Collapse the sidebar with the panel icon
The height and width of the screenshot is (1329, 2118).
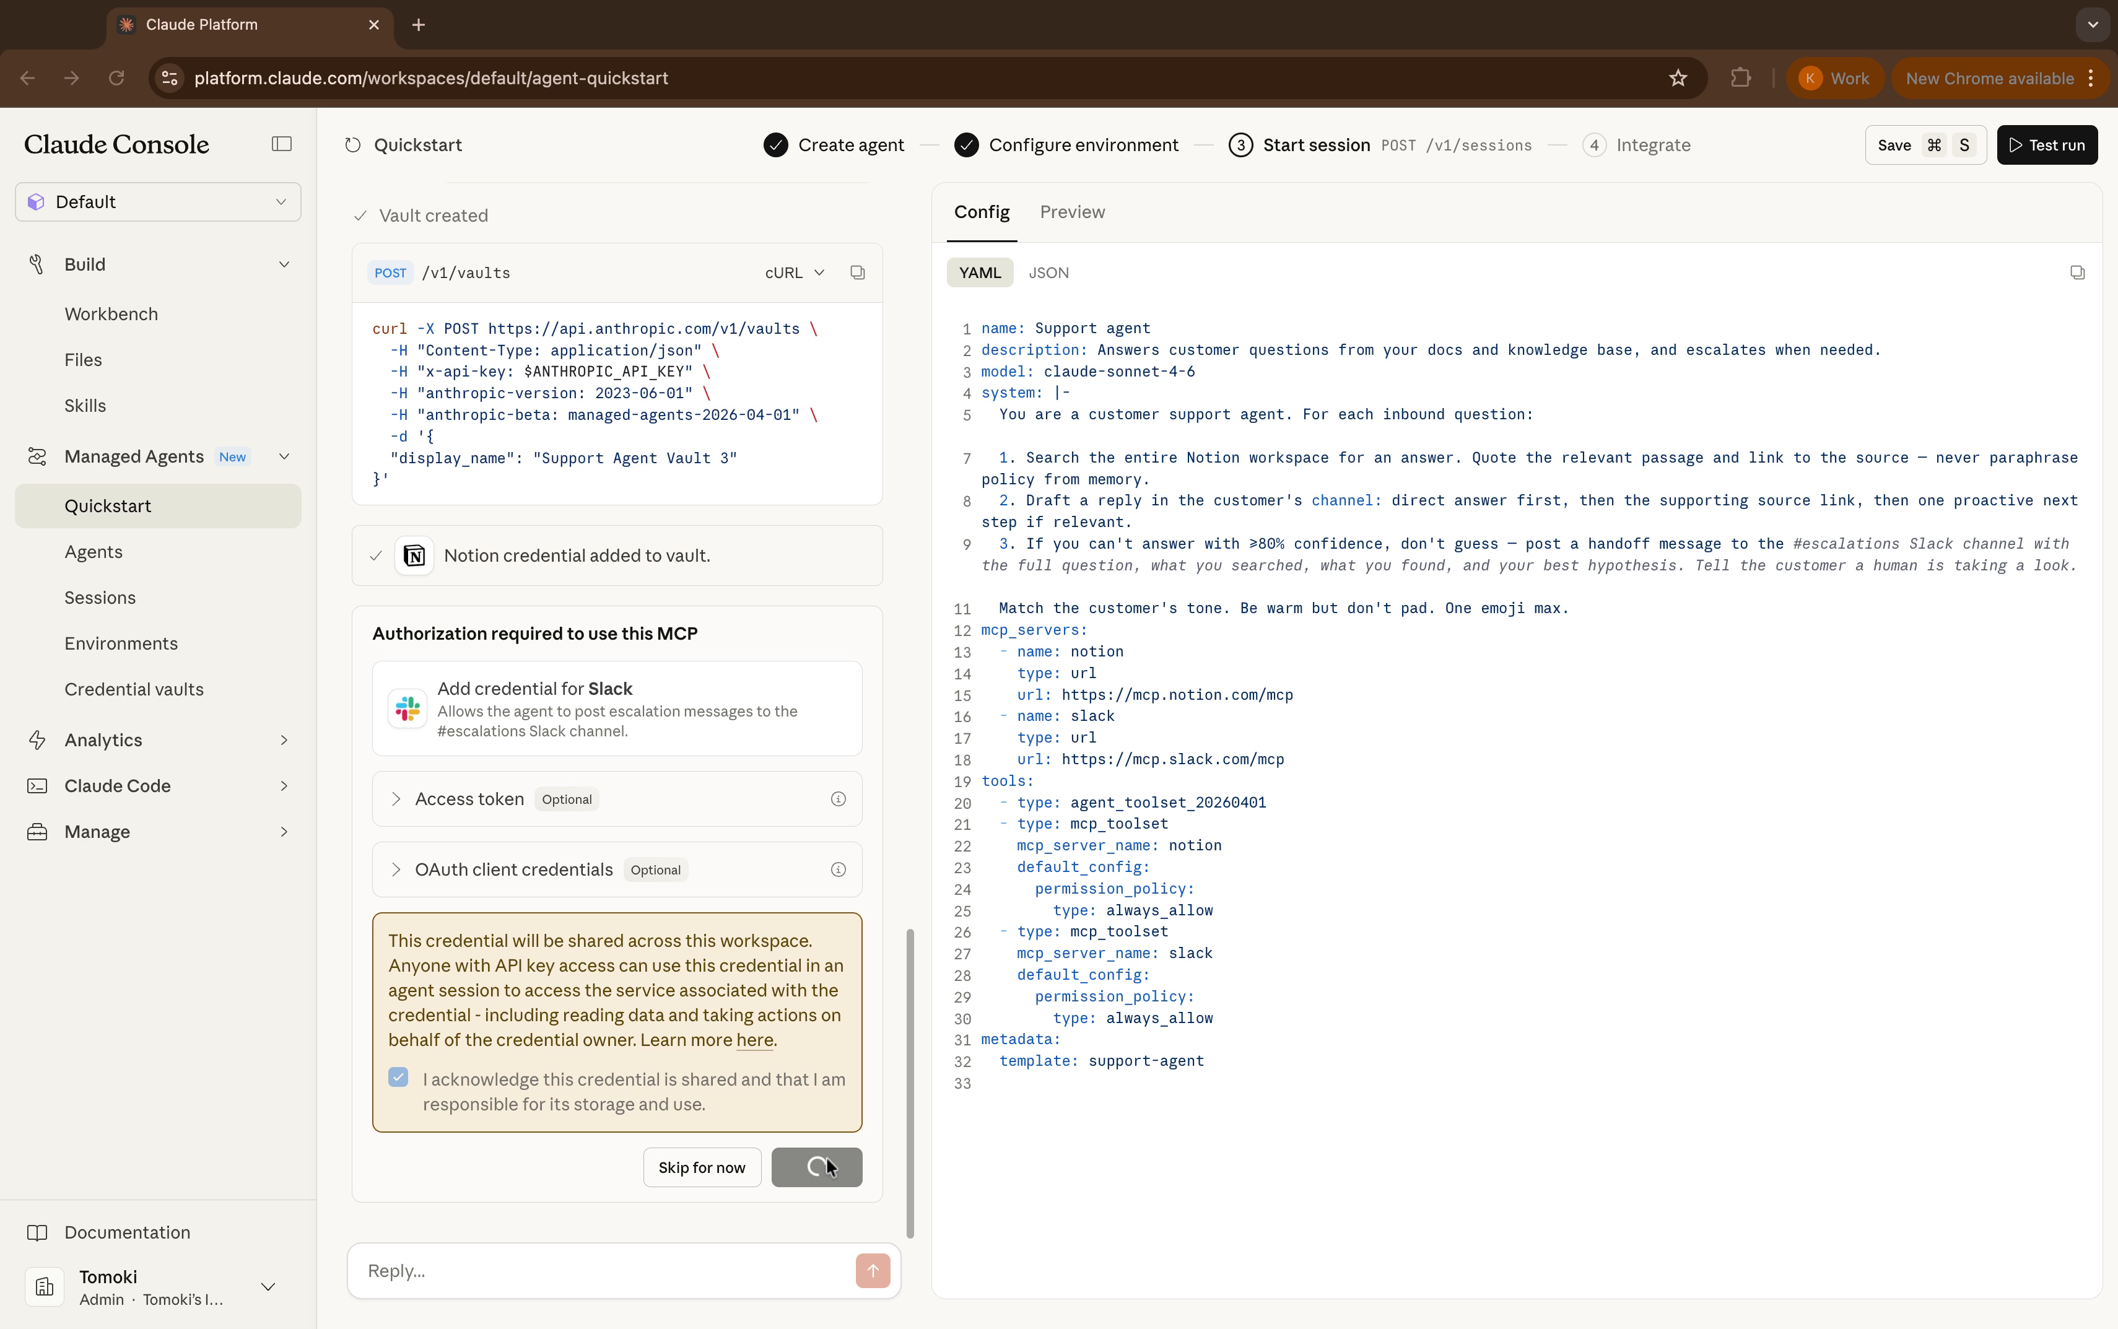coord(281,144)
